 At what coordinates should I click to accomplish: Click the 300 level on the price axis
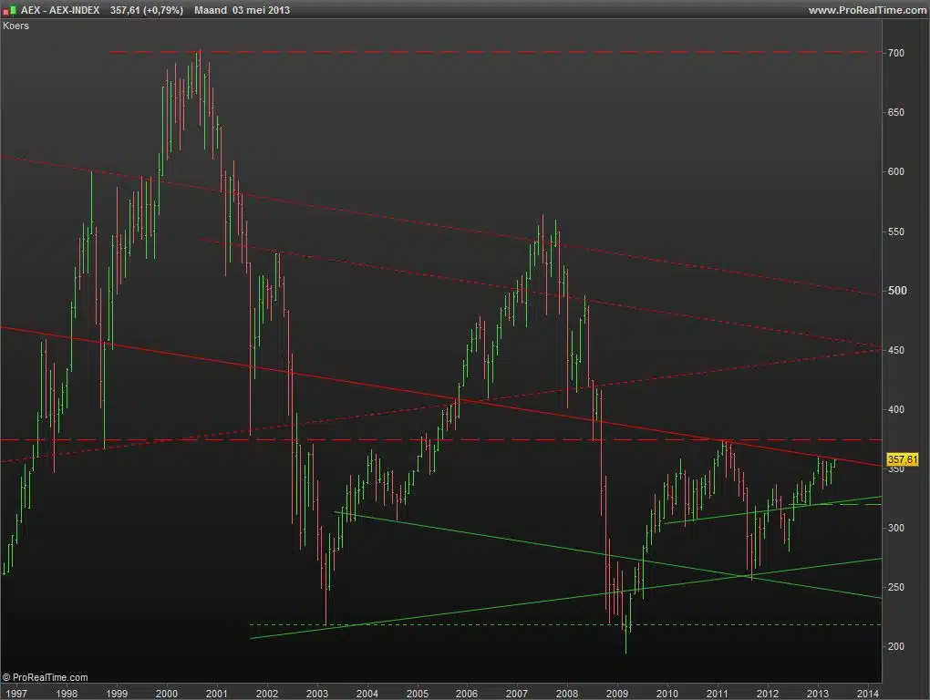896,529
